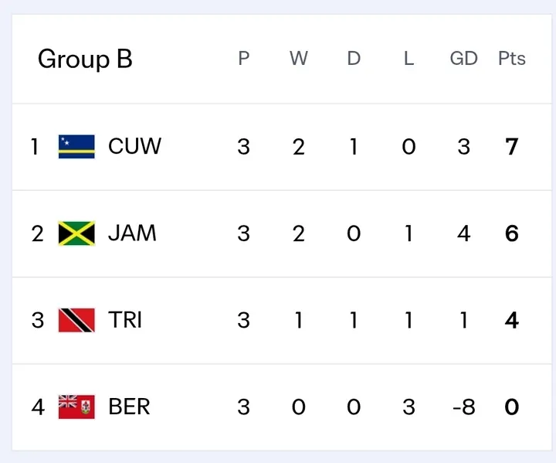Screen dimensions: 556x463
Task: Click the rank 1 position number
Action: click(35, 147)
